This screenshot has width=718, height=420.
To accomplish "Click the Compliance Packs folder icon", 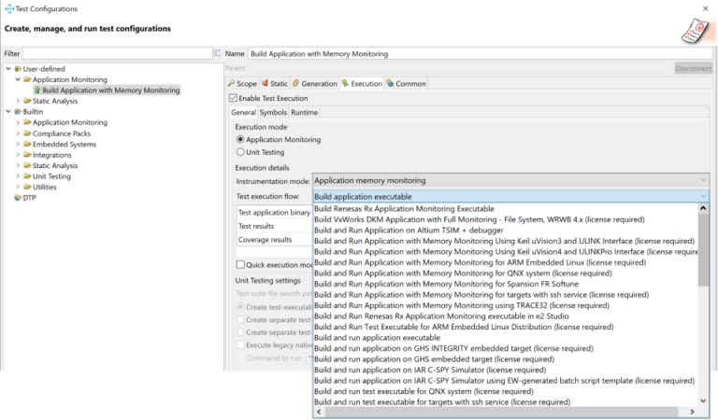I will click(x=27, y=133).
